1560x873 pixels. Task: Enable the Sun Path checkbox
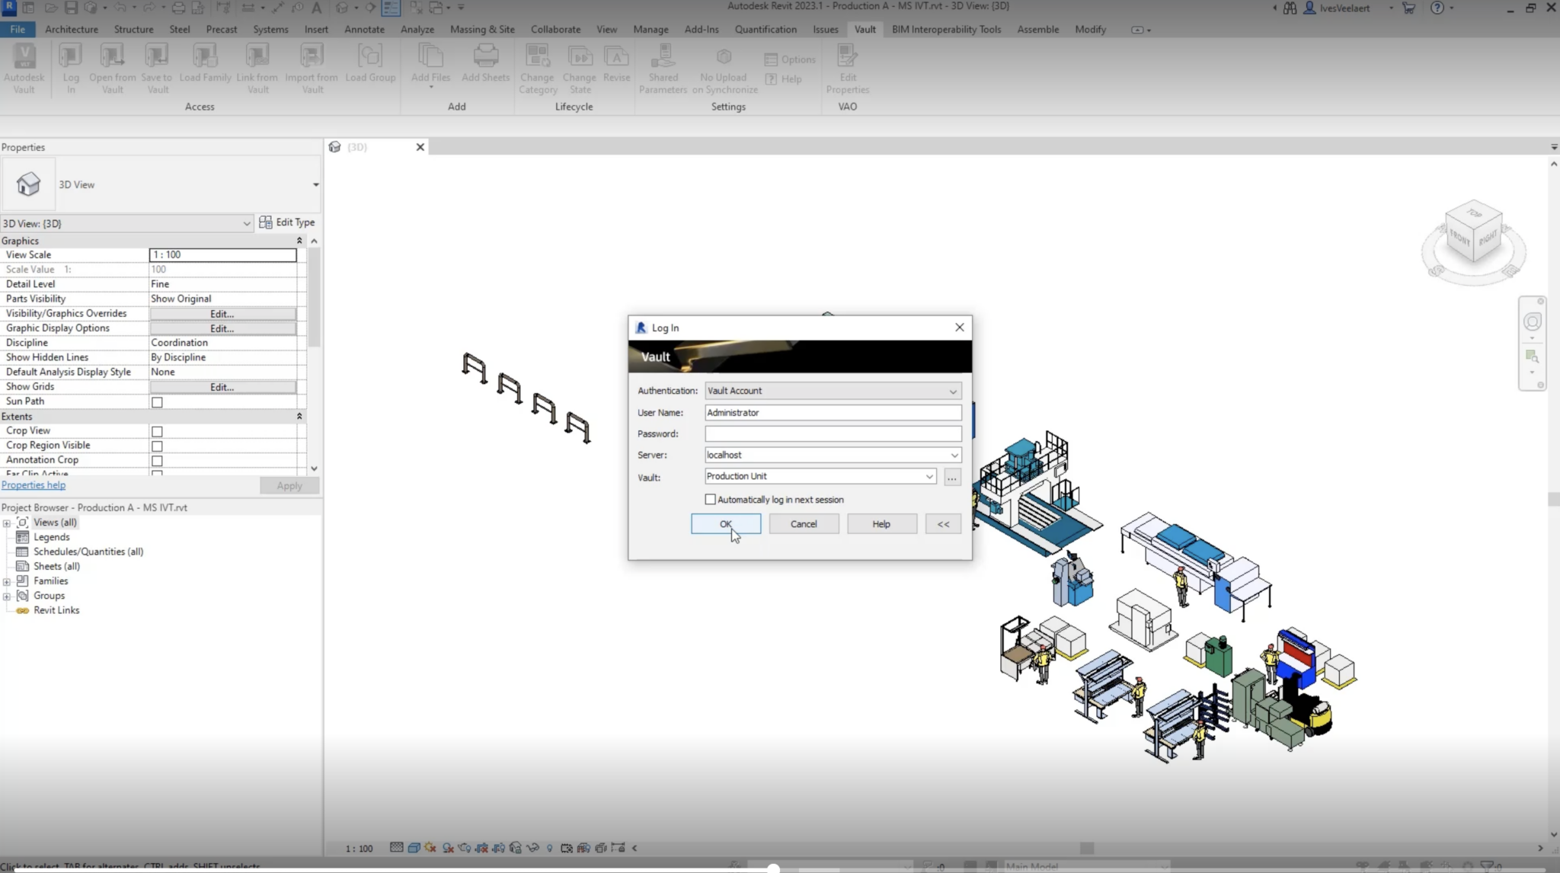pyautogui.click(x=157, y=402)
